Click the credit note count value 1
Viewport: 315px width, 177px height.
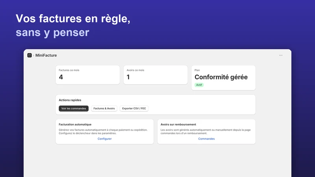(x=128, y=77)
